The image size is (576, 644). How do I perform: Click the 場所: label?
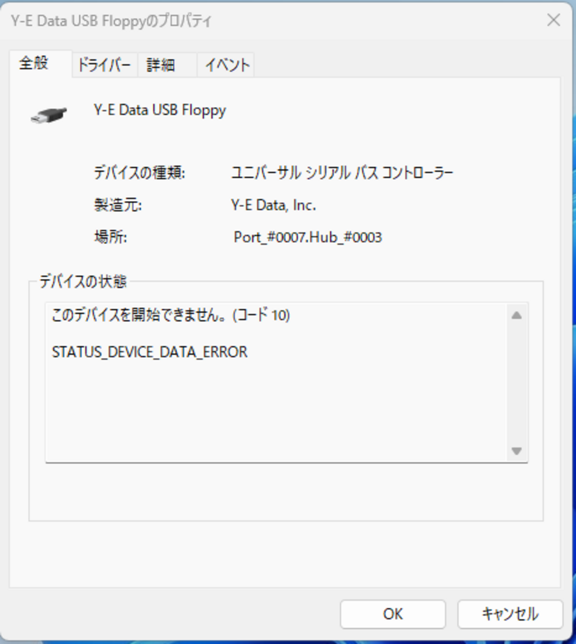[x=111, y=238]
